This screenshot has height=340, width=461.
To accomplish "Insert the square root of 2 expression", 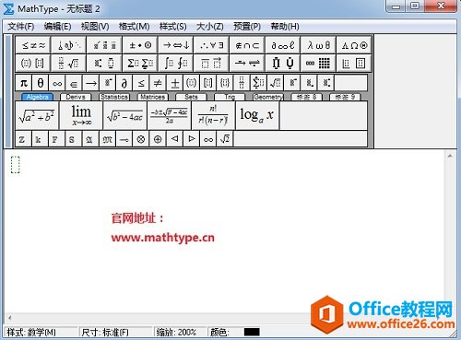I will pyautogui.click(x=225, y=139).
